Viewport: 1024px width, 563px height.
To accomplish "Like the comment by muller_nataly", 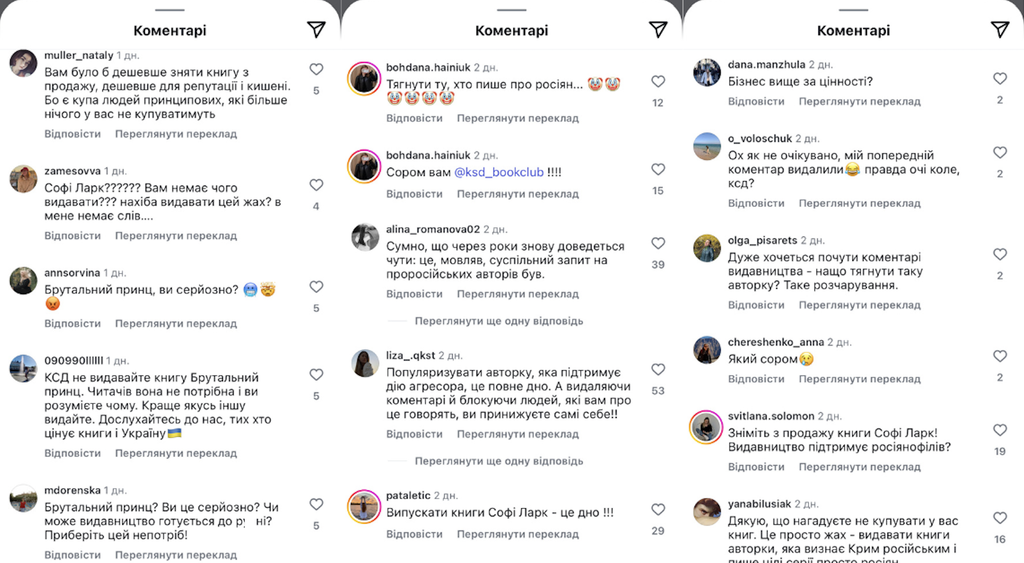I will 316,69.
